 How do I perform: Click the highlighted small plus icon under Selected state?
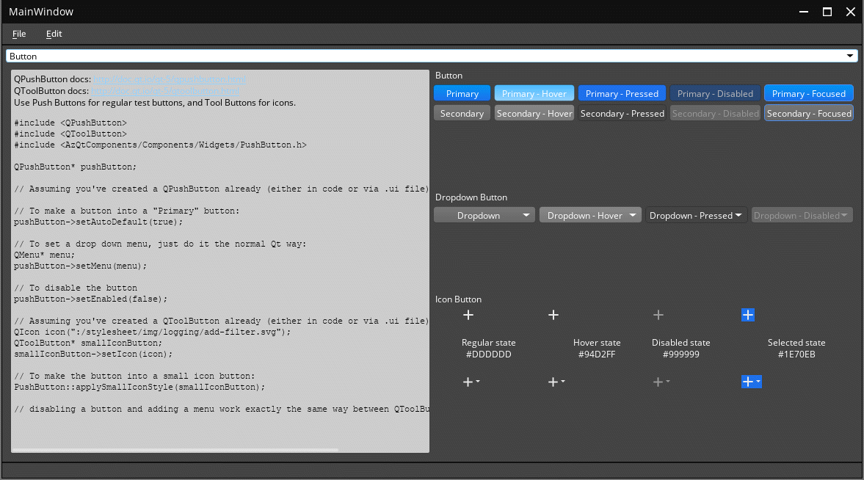[751, 381]
